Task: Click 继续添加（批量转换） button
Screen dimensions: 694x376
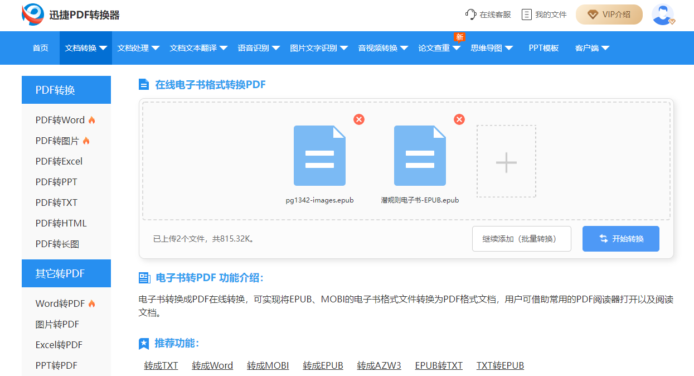Action: coord(522,239)
